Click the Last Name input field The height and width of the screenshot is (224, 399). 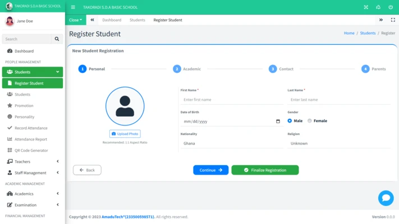coord(339,100)
